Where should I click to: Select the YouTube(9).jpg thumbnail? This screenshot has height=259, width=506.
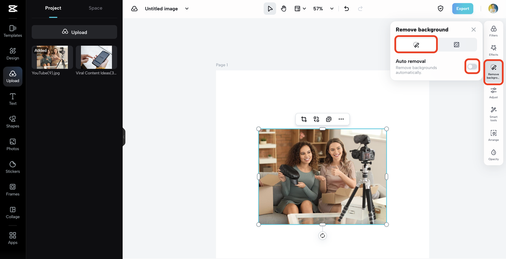(x=52, y=57)
